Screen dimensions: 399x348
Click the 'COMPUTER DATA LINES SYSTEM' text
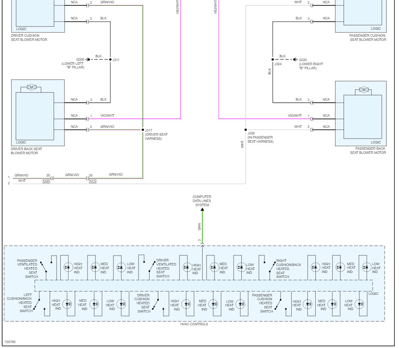(202, 201)
